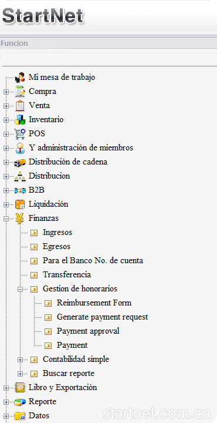Viewport: 217px width, 423px height.
Task: Open Generate payment request
Action: click(x=102, y=317)
